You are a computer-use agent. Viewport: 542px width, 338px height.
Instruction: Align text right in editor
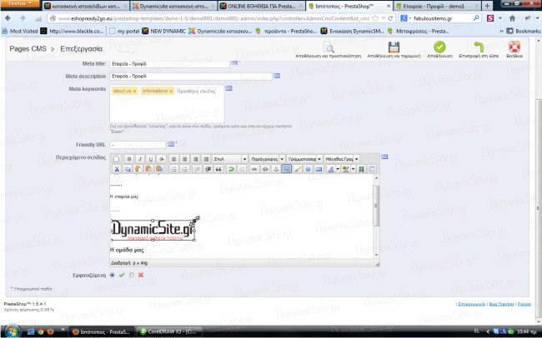pyautogui.click(x=195, y=159)
